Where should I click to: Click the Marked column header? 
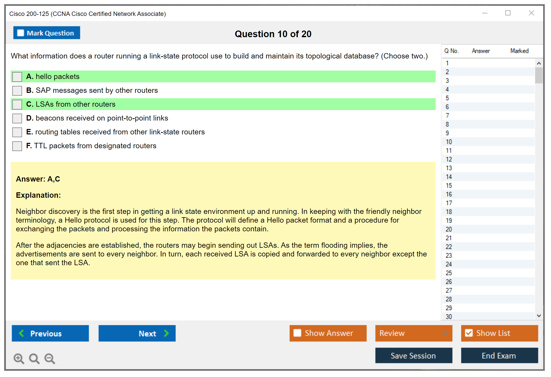pos(519,51)
